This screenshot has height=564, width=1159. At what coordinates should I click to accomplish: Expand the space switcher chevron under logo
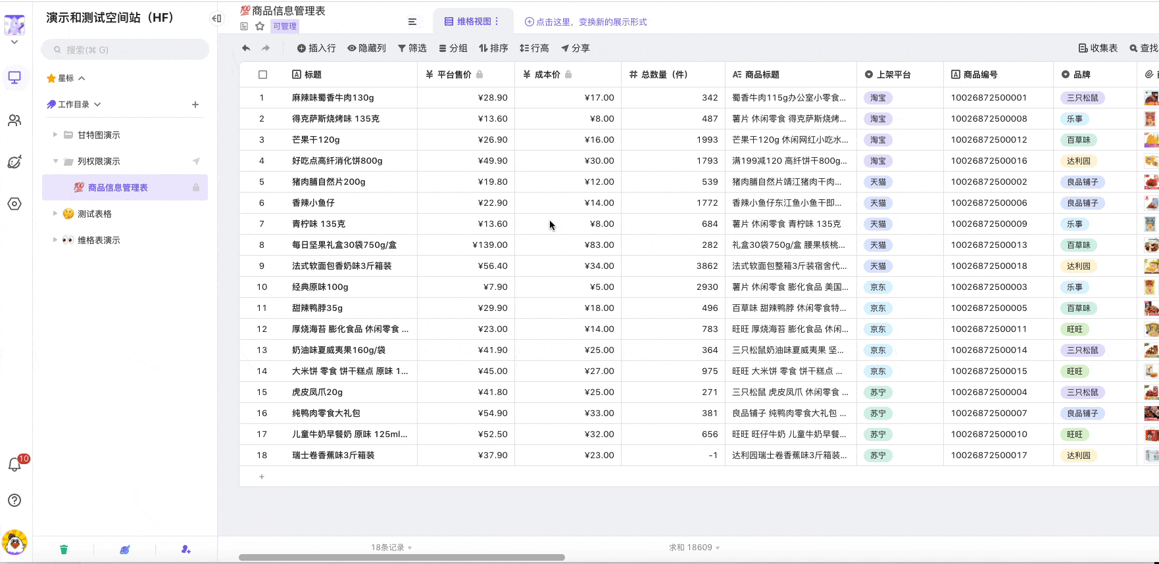[x=14, y=42]
